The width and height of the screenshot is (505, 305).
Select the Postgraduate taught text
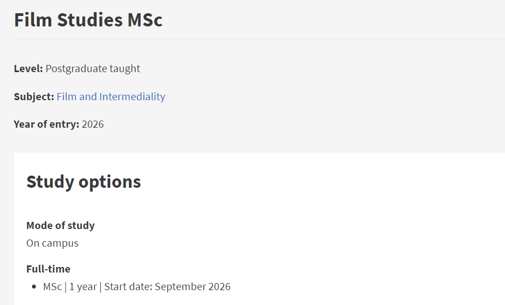pyautogui.click(x=93, y=69)
